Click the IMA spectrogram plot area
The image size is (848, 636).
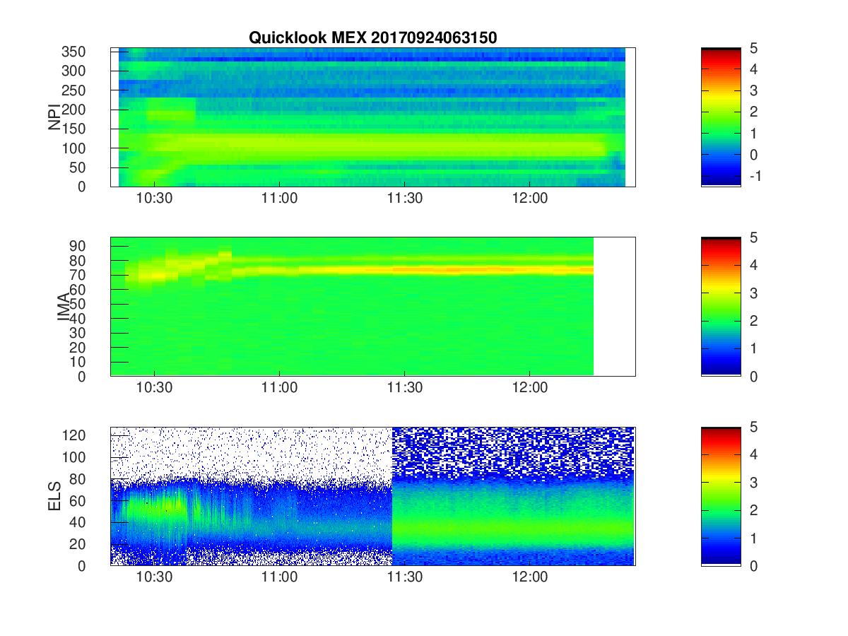pos(372,307)
